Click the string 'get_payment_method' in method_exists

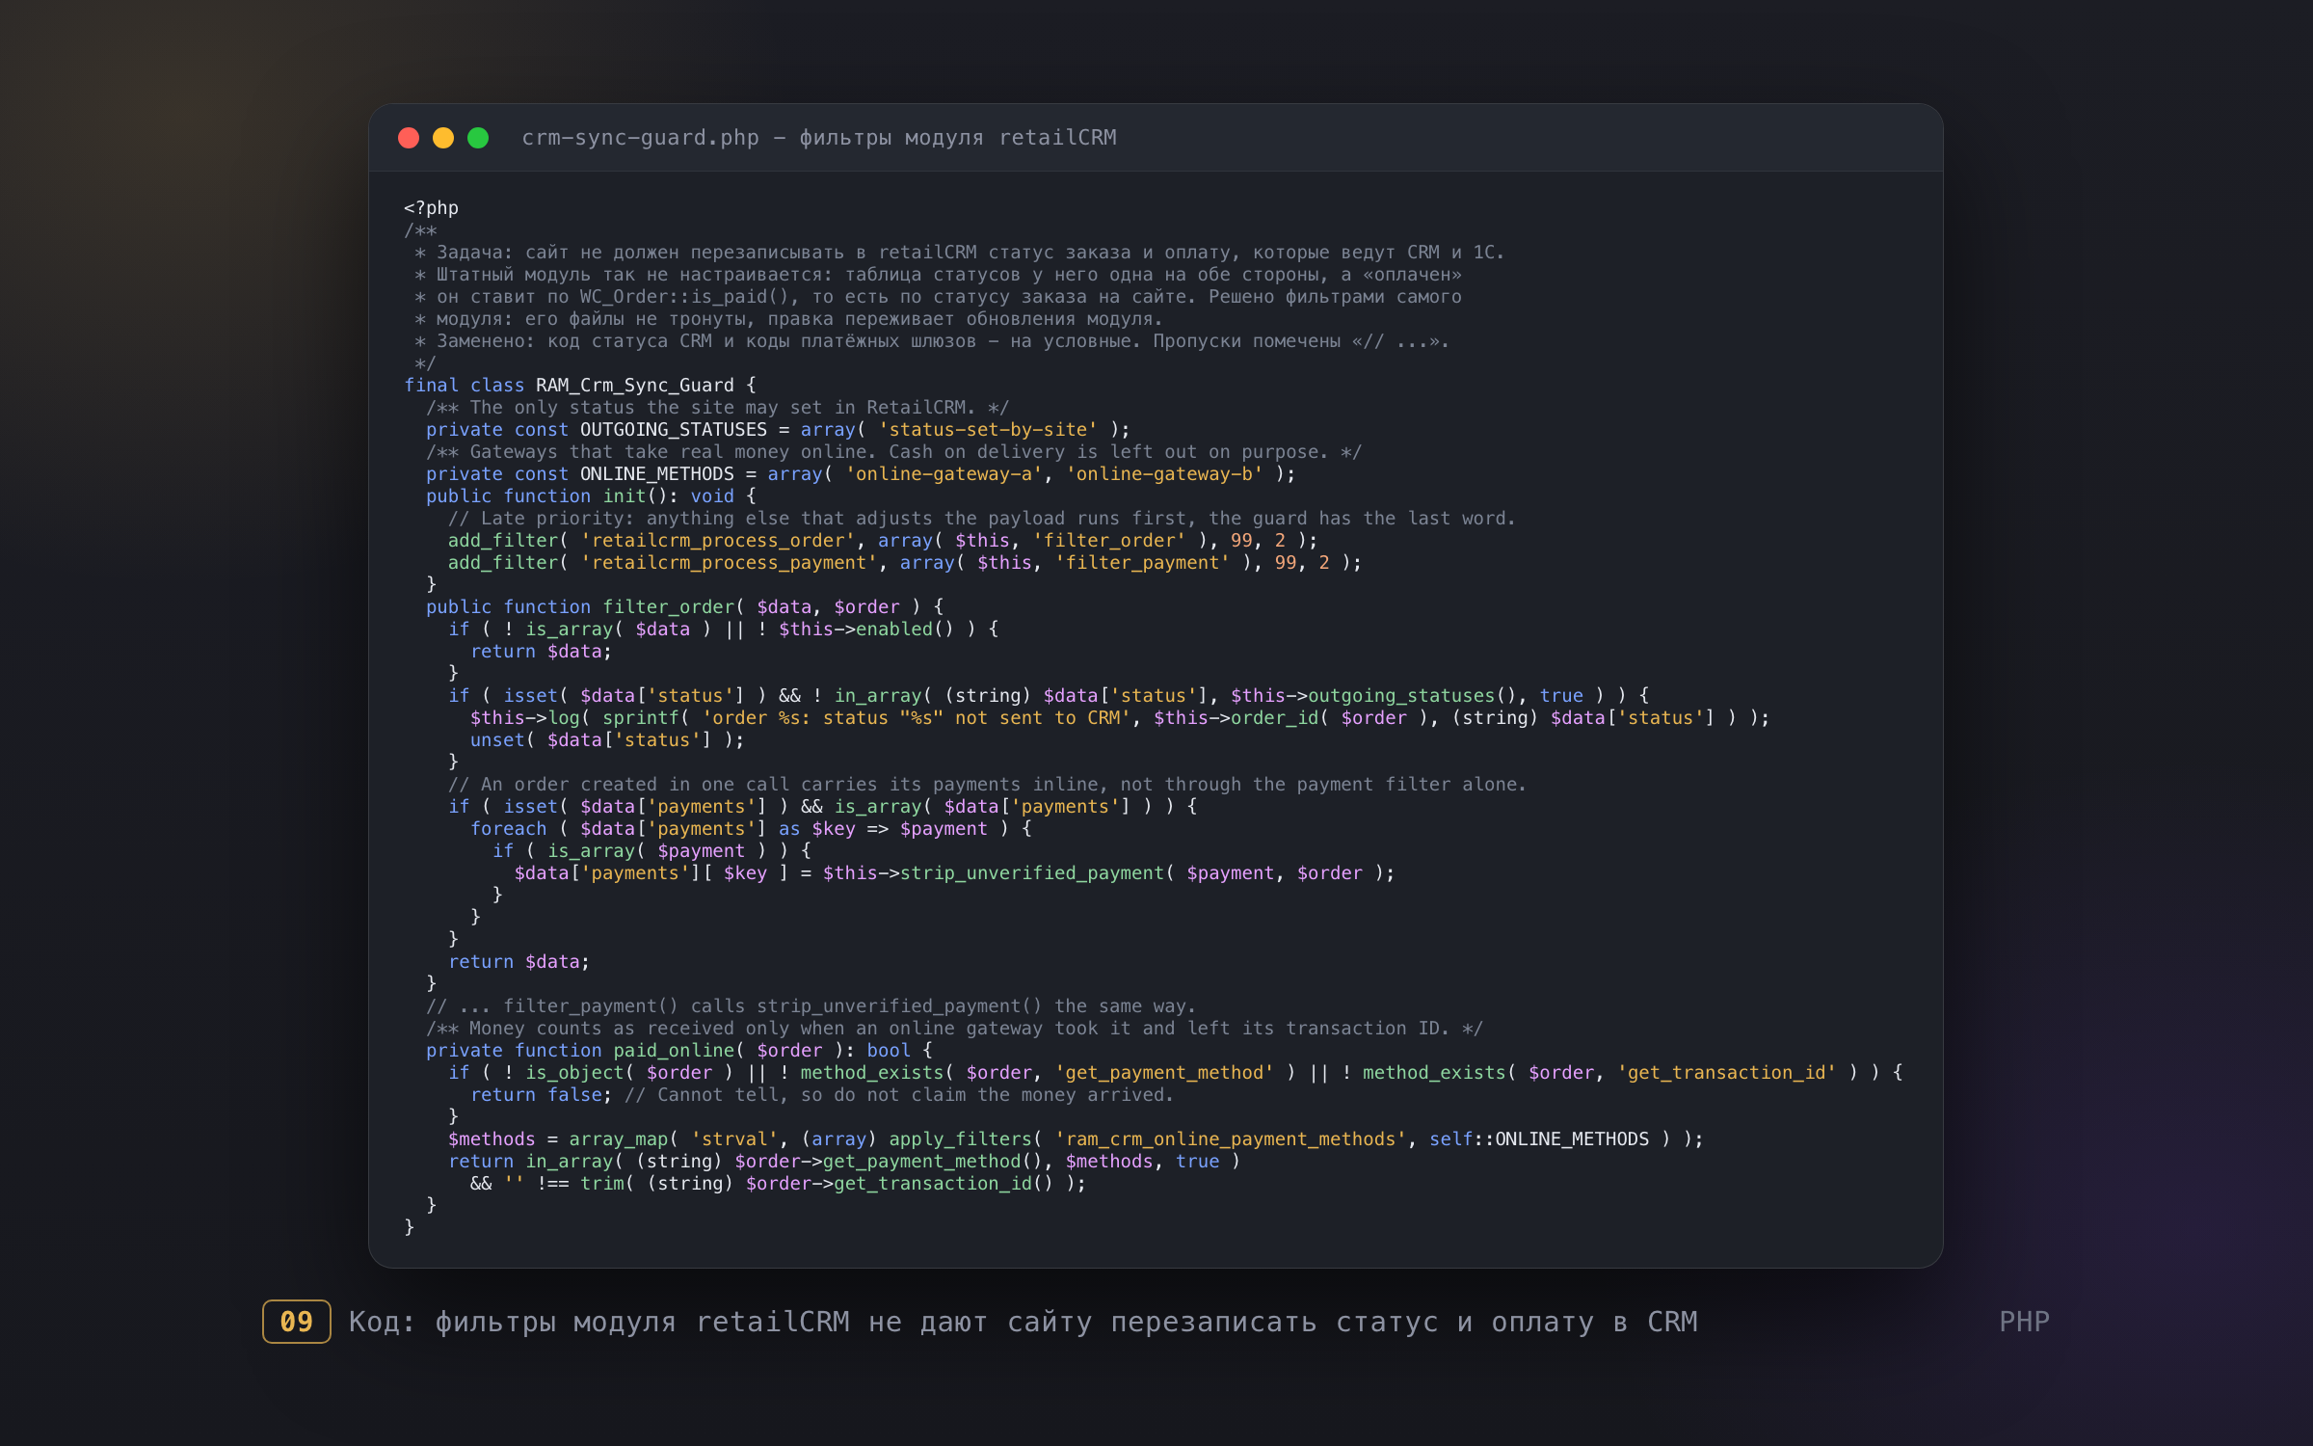point(1164,1073)
